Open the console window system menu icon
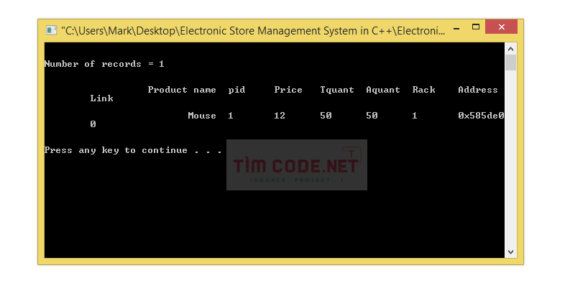This screenshot has width=565, height=301. click(51, 30)
